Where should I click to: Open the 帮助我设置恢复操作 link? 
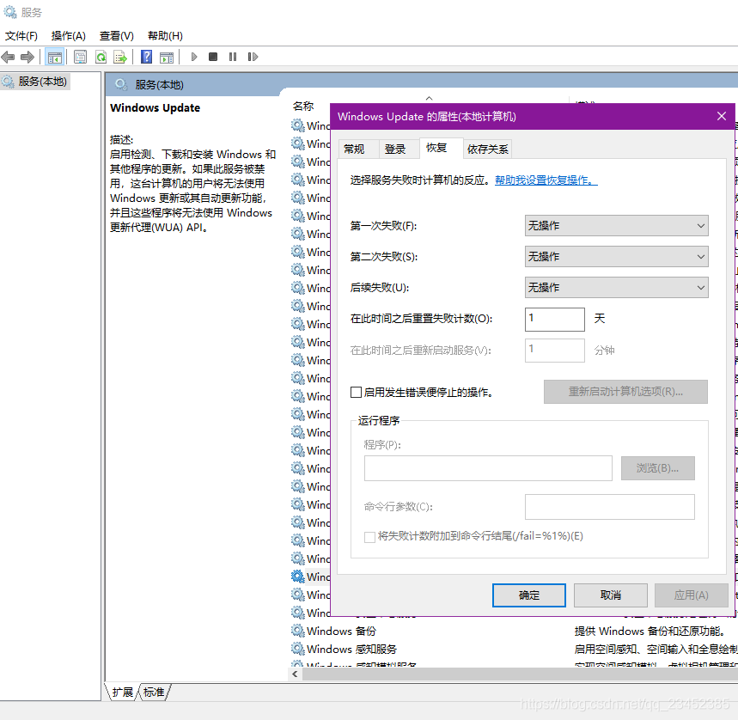pyautogui.click(x=546, y=180)
